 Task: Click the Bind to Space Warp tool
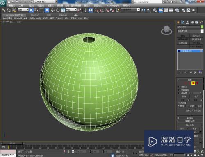pyautogui.click(x=14, y=10)
